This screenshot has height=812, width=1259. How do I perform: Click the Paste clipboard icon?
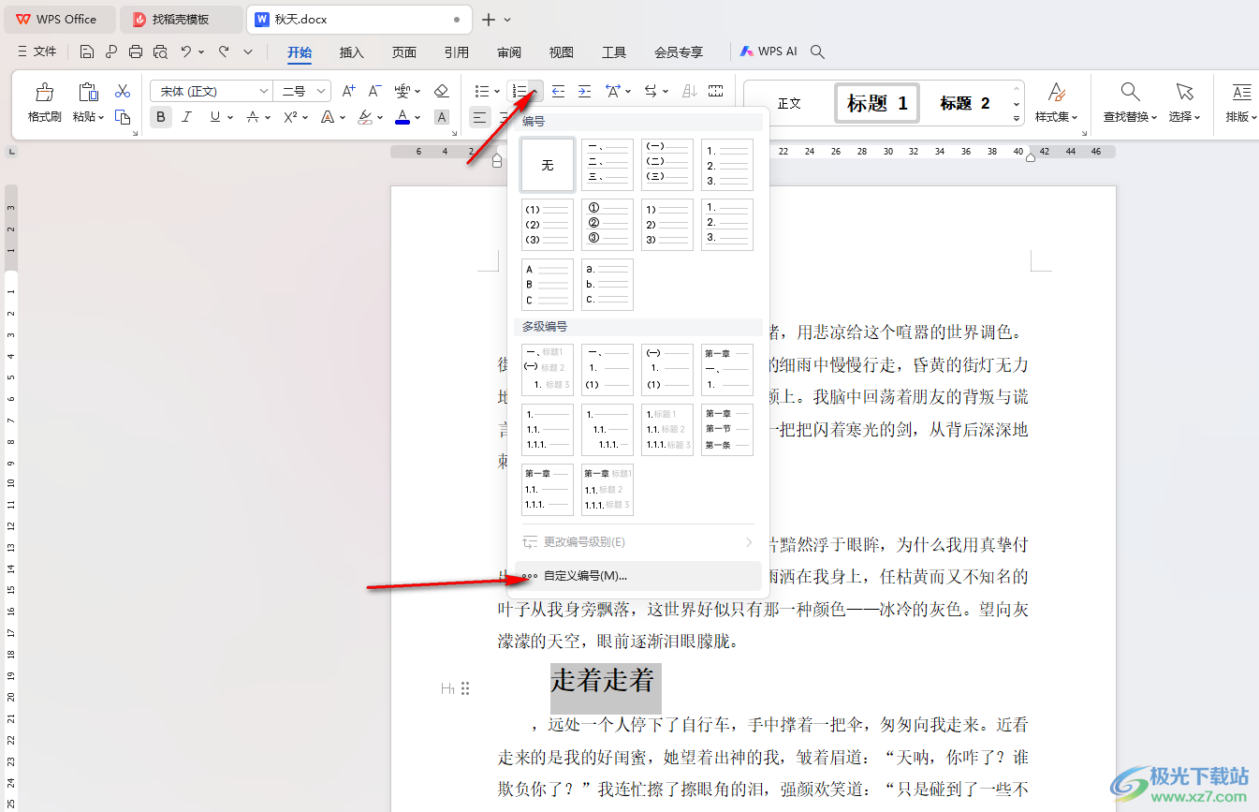click(x=88, y=92)
